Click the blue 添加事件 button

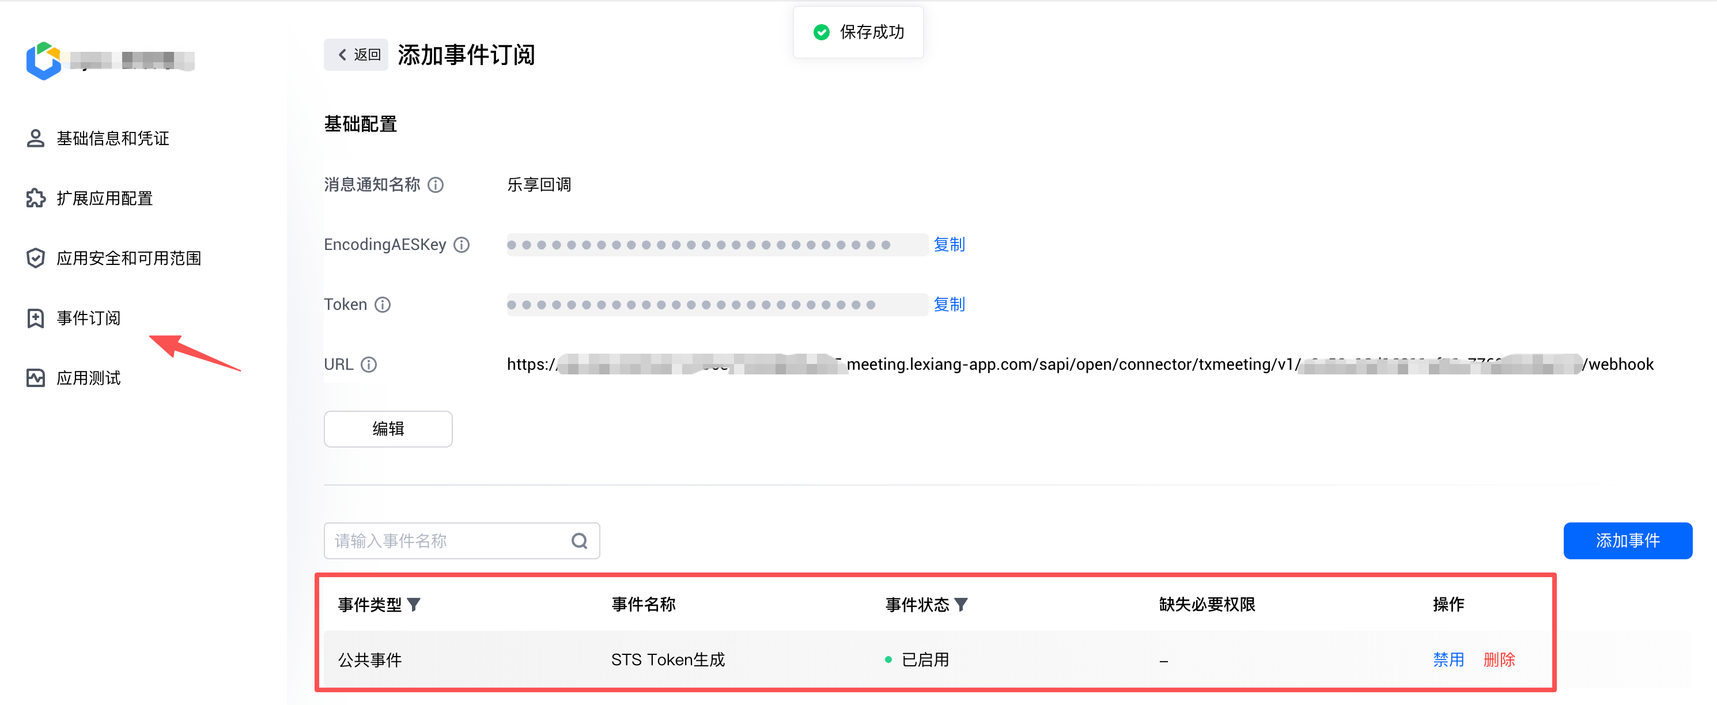(1627, 540)
